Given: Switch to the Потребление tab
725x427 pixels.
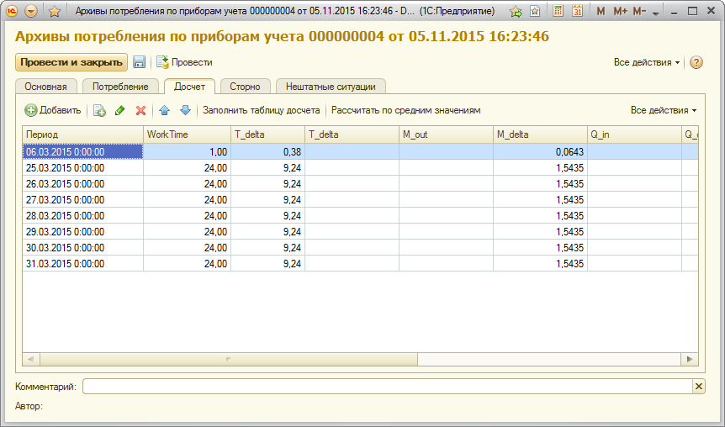Looking at the screenshot, I should (x=120, y=87).
